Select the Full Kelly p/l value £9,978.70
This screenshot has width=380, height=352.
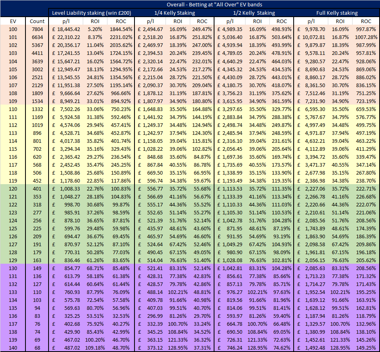click(x=311, y=29)
